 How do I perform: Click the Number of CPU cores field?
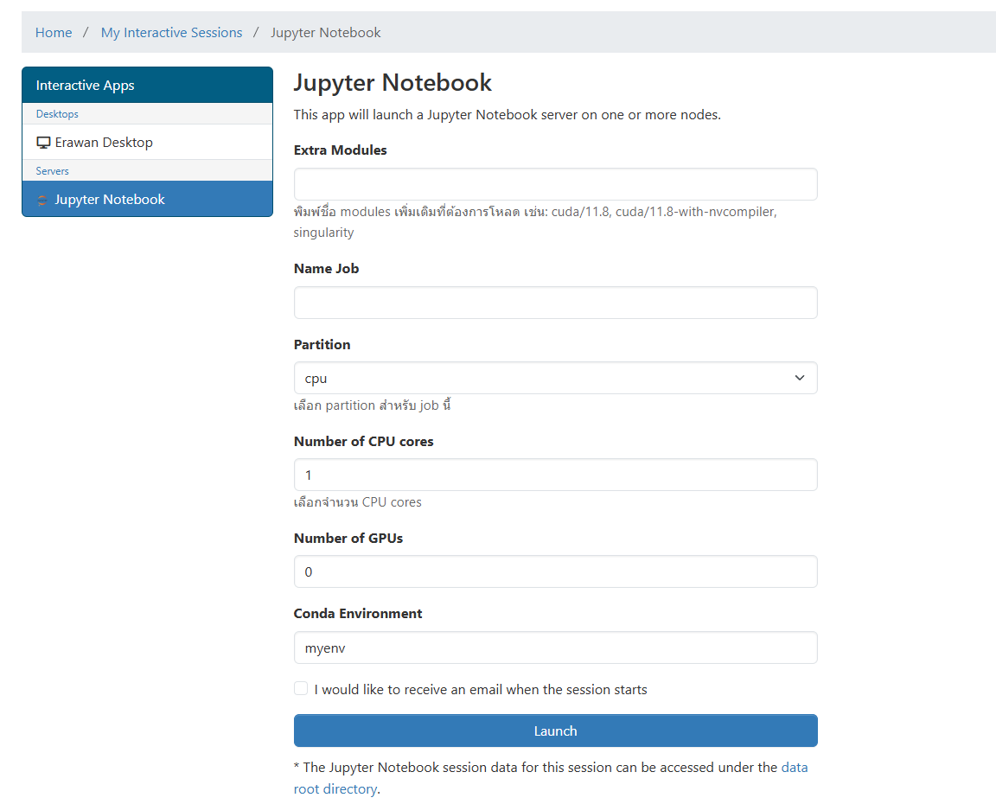(x=555, y=475)
